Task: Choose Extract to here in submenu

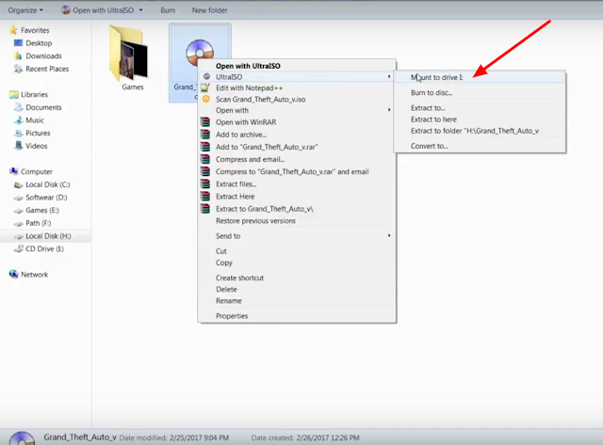Action: 480,119
